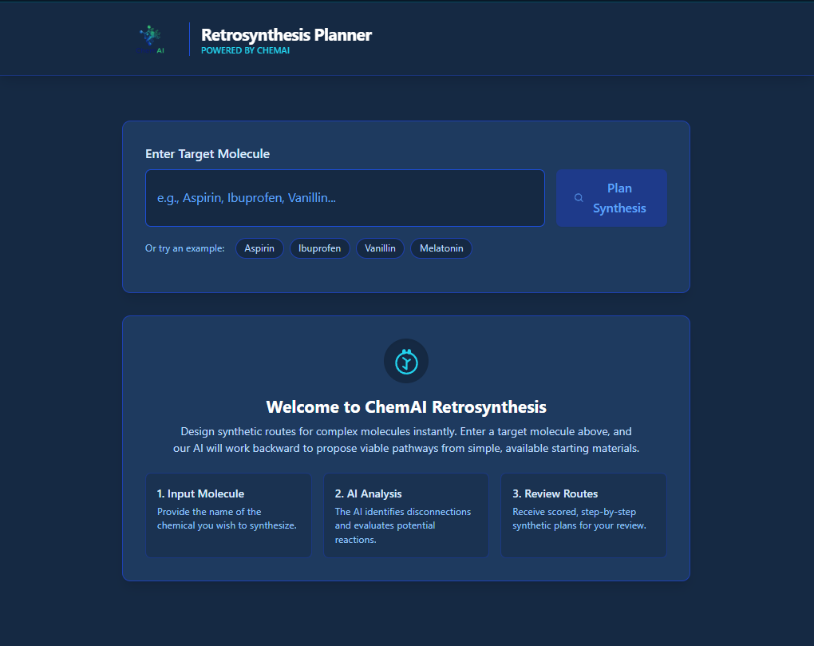Pick the Vanillin sample molecule

tap(380, 248)
